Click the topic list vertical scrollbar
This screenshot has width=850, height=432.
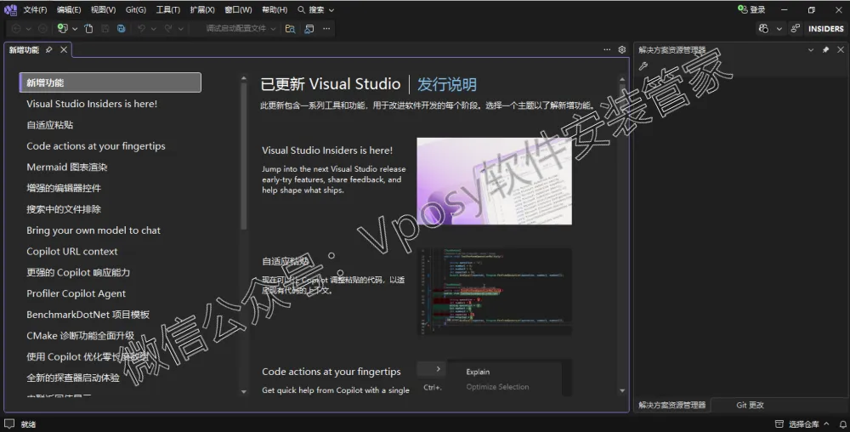(243, 156)
